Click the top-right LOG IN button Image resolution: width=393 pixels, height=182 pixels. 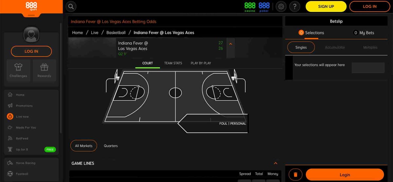[370, 7]
